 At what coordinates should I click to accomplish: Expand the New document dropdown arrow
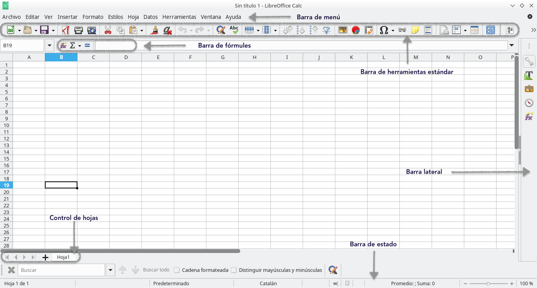coord(19,30)
